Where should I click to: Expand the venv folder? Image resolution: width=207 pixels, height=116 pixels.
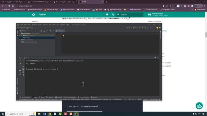click(22, 35)
